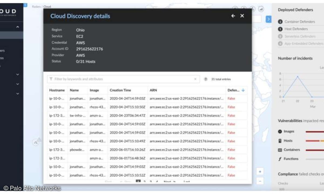Click the Host Defenders count badge
The height and width of the screenshot is (194, 324).
click(280, 29)
